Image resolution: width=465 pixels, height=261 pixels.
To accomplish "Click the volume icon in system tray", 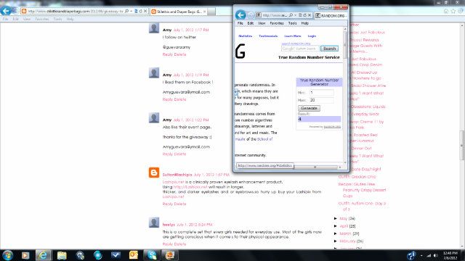I will pyautogui.click(x=436, y=255).
